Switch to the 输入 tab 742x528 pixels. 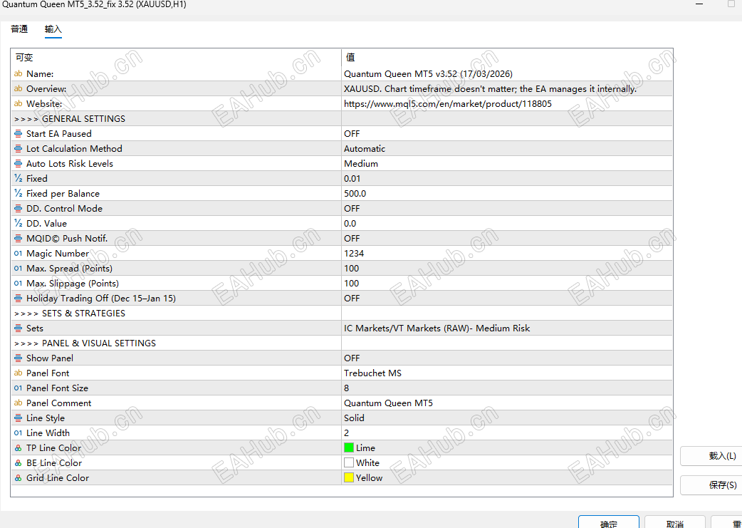53,29
